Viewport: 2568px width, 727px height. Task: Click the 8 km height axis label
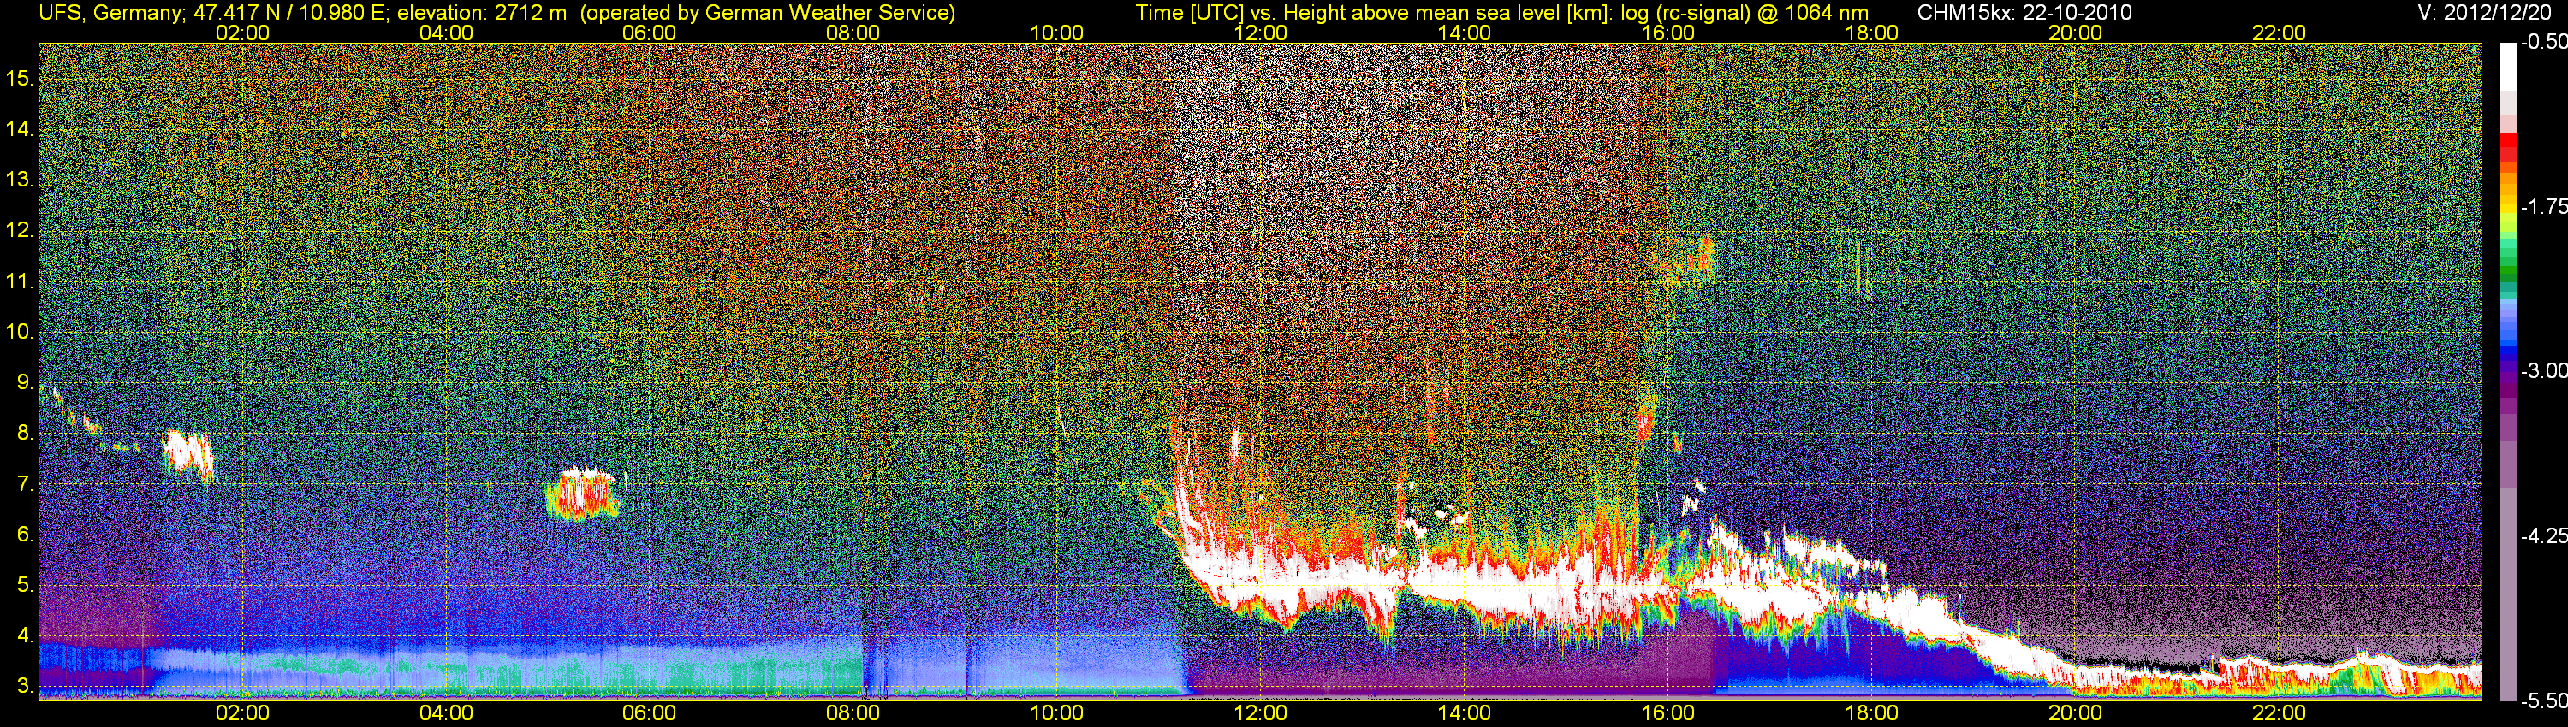25,434
